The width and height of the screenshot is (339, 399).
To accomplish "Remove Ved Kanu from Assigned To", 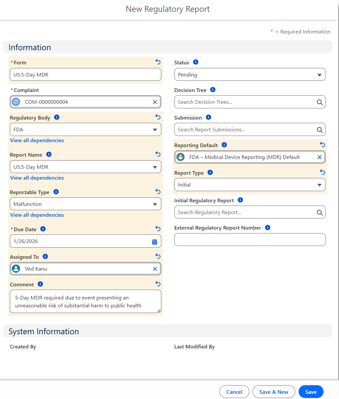I will tap(155, 269).
